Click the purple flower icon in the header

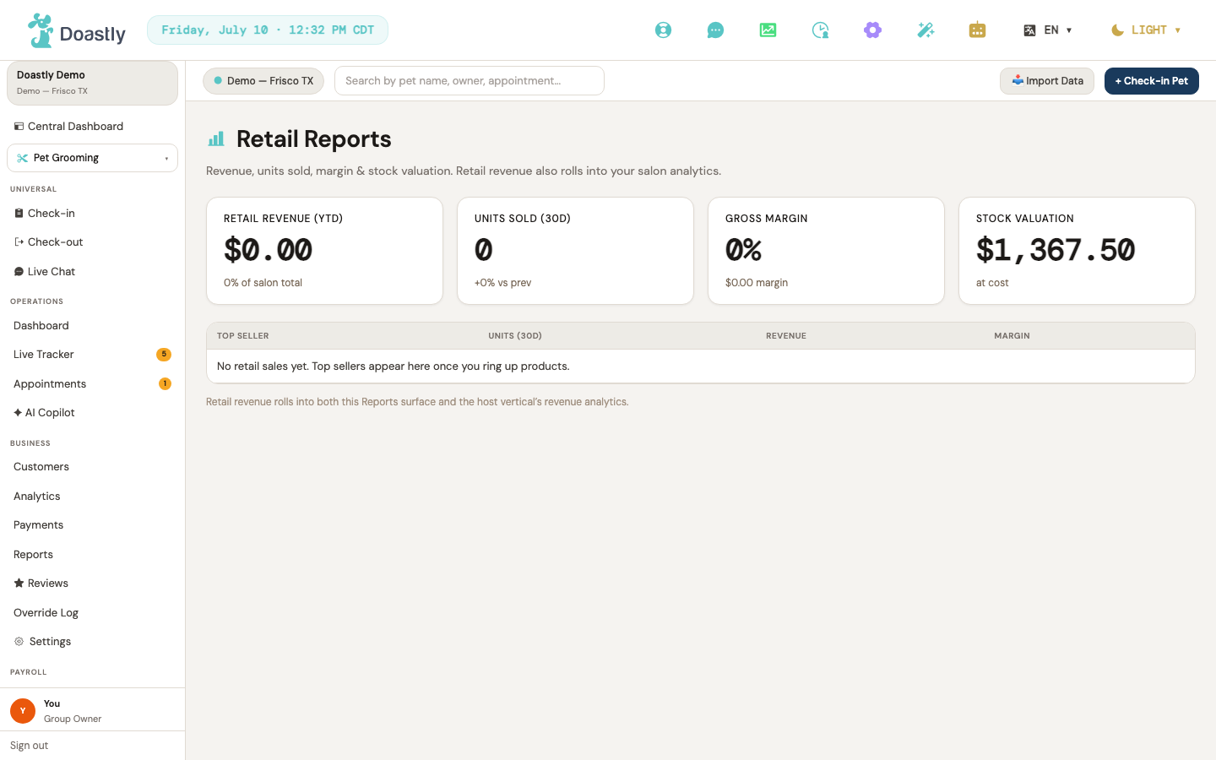(x=872, y=30)
